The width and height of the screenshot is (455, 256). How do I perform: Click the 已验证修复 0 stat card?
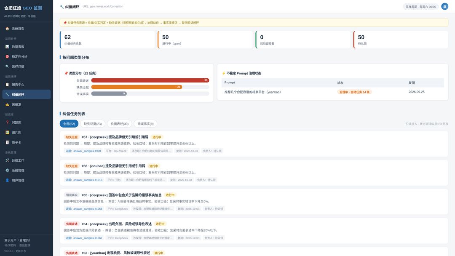point(303,40)
